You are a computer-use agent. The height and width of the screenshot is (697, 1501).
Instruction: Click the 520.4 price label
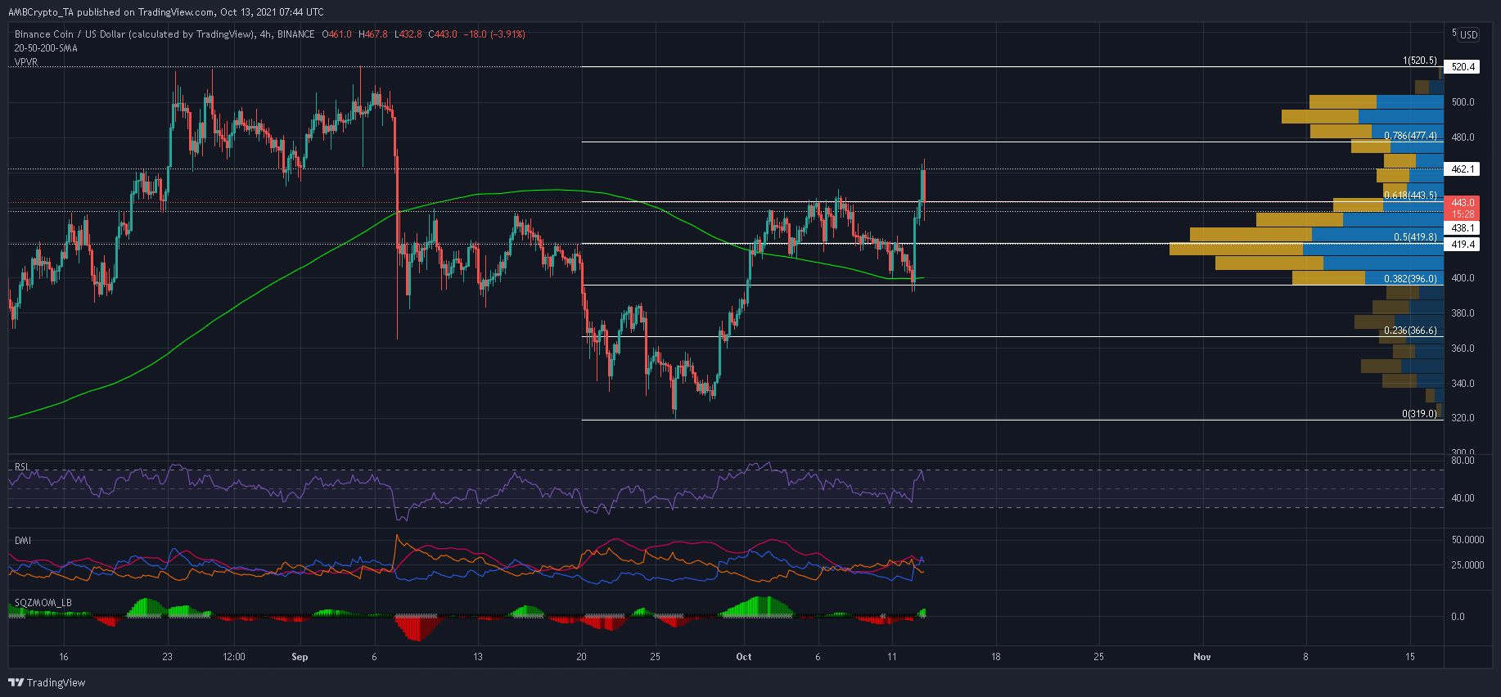(x=1463, y=67)
